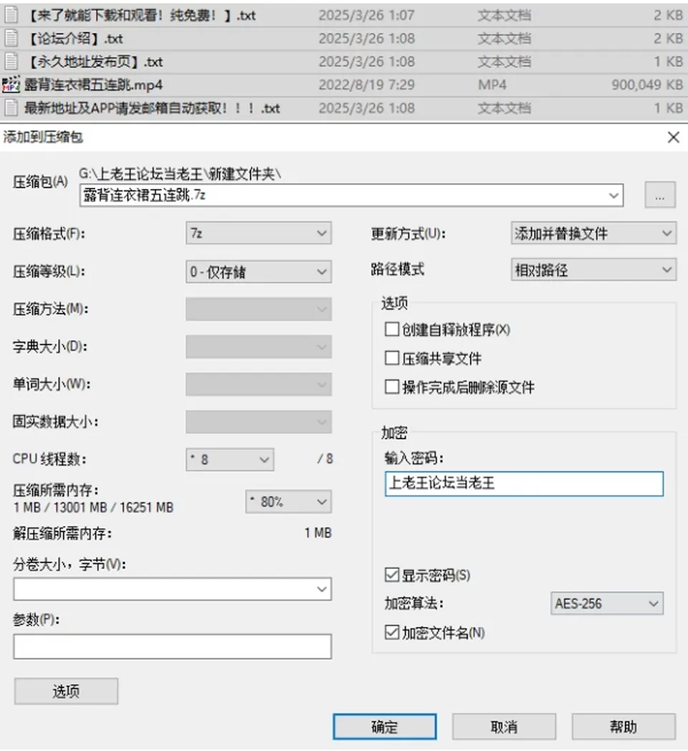
Task: Open the 加密算法 AES-256 dropdown
Action: pyautogui.click(x=606, y=603)
